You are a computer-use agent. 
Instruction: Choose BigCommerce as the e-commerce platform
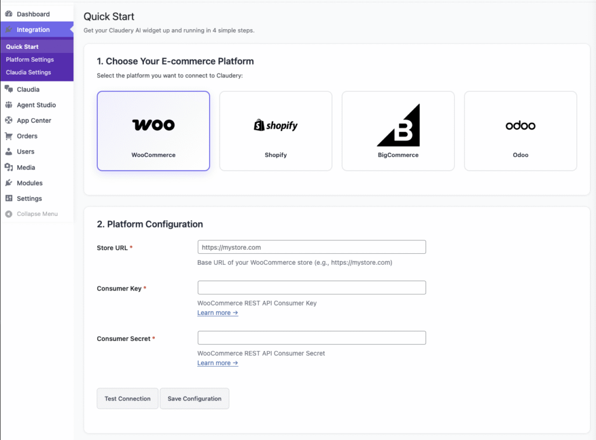coord(398,130)
